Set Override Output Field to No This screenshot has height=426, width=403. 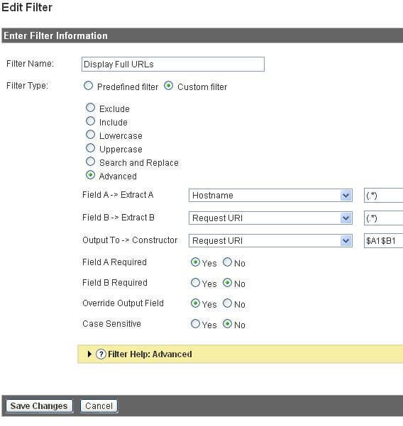(x=227, y=303)
